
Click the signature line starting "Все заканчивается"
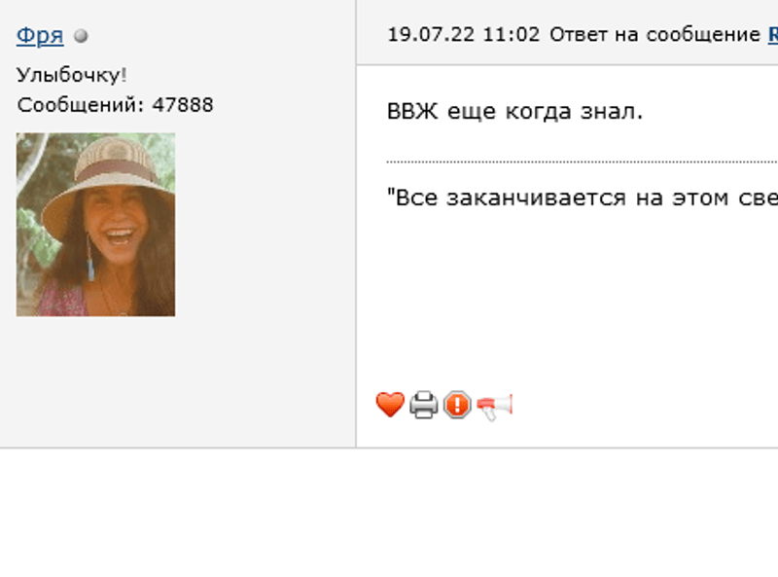tap(582, 198)
